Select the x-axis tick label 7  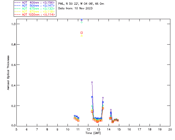37,129
